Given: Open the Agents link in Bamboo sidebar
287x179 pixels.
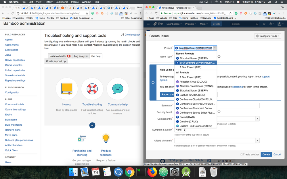Looking at the screenshot, I should [x=9, y=40].
